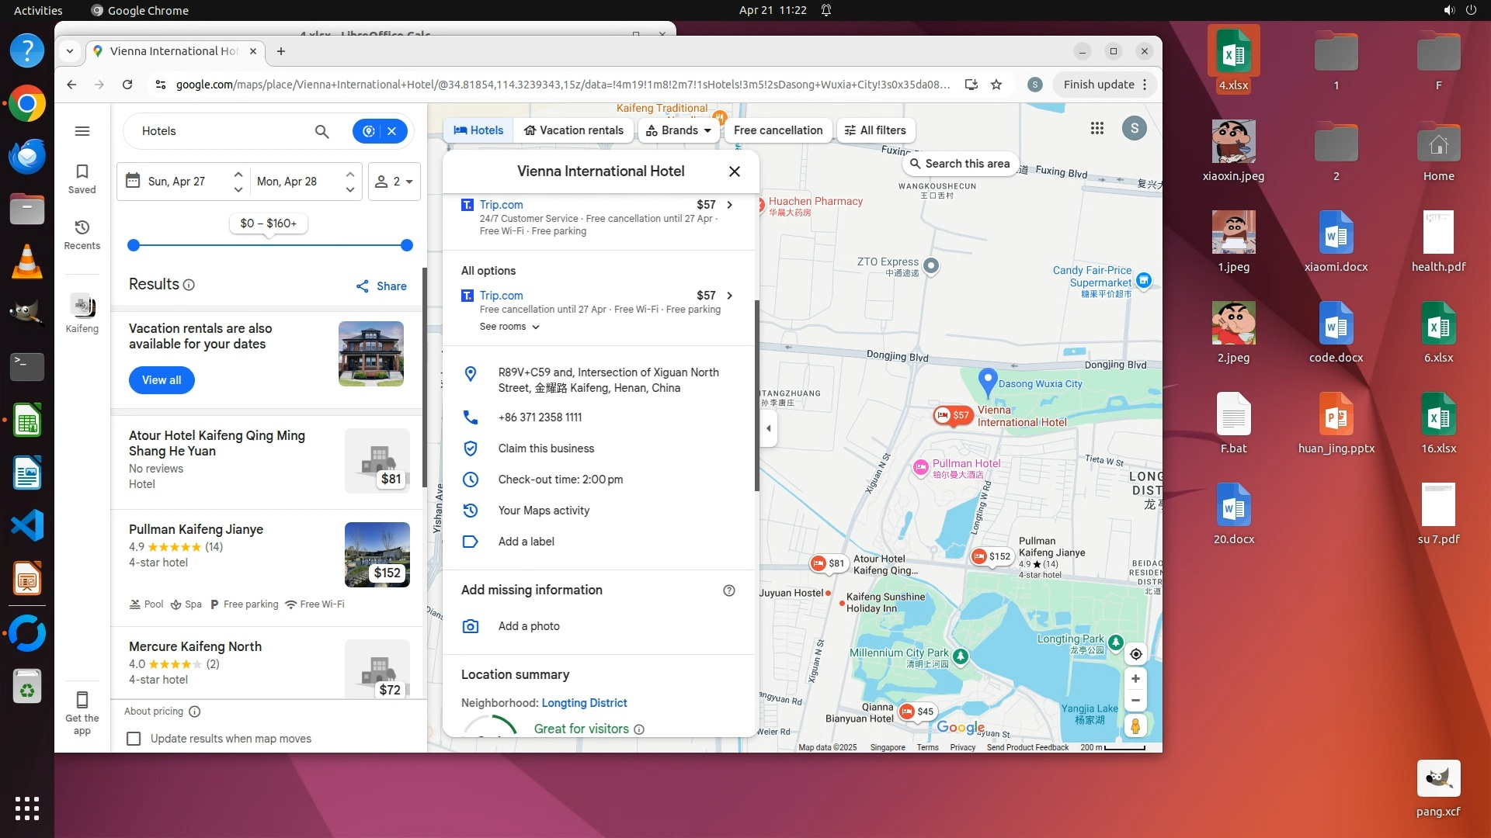
Task: Expand the See rooms option
Action: [x=509, y=327]
